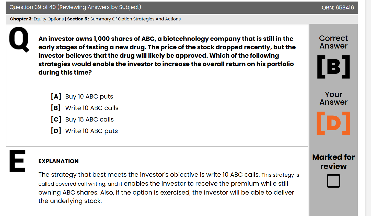Click the EXPLANATION heading

pyautogui.click(x=59, y=161)
